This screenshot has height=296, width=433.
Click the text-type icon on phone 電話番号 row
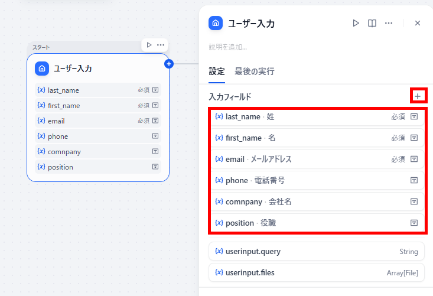[x=414, y=180]
